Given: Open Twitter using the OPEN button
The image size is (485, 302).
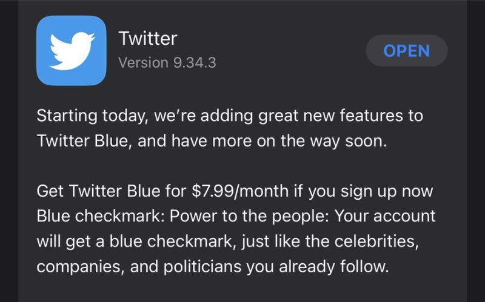Looking at the screenshot, I should point(406,51).
